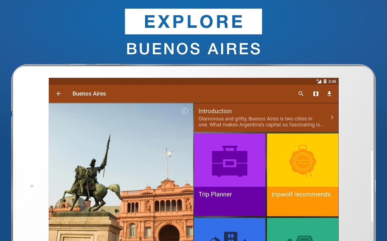Open the Introduction heading

(215, 111)
